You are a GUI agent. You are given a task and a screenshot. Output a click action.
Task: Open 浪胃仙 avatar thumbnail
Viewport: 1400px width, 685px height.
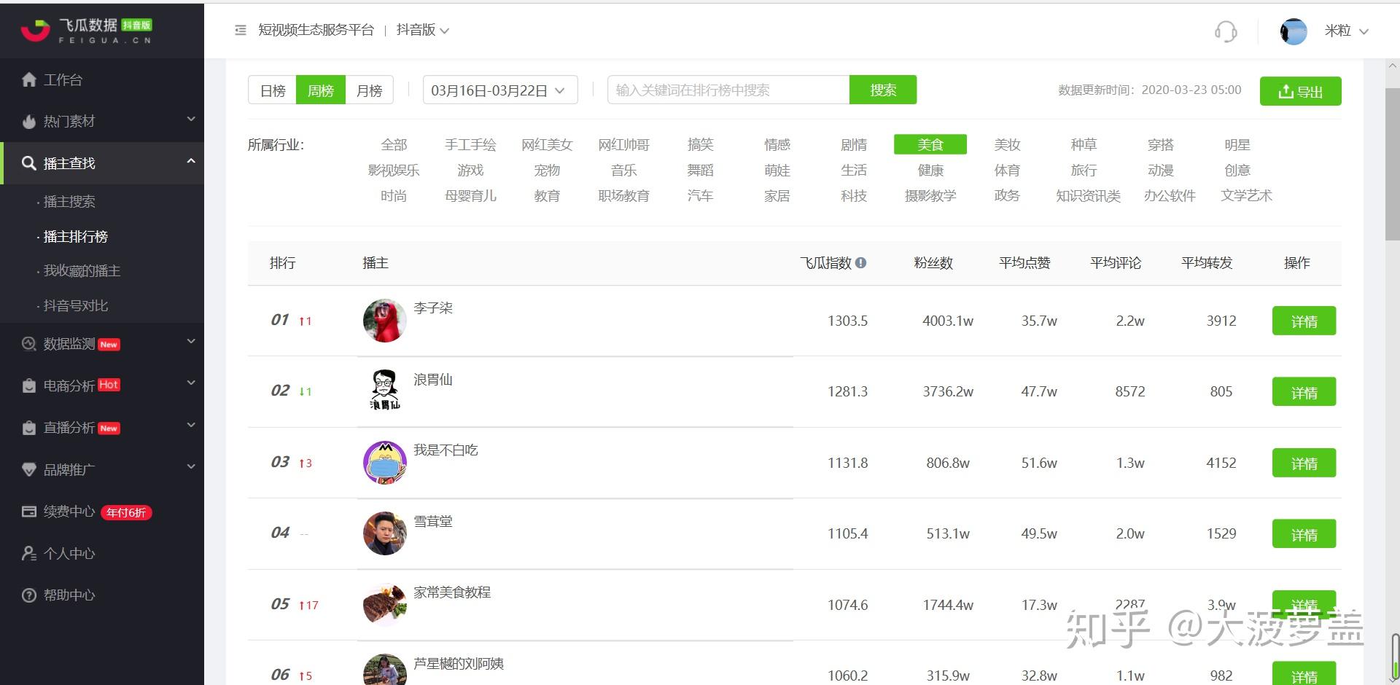(384, 391)
